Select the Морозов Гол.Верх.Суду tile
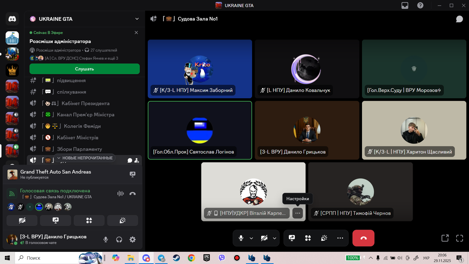The width and height of the screenshot is (469, 264). click(x=414, y=69)
